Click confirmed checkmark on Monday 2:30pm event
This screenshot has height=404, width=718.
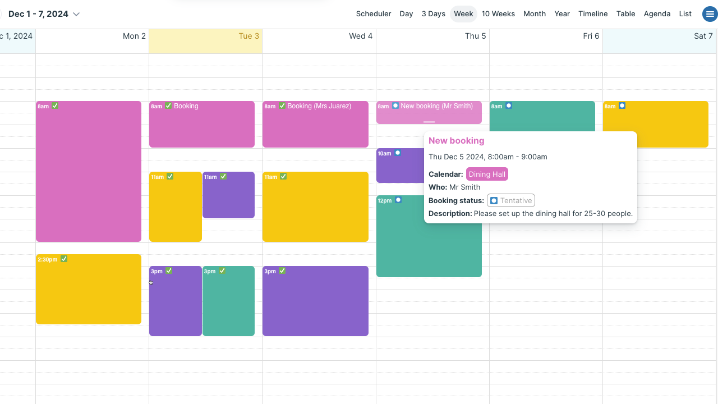click(64, 259)
